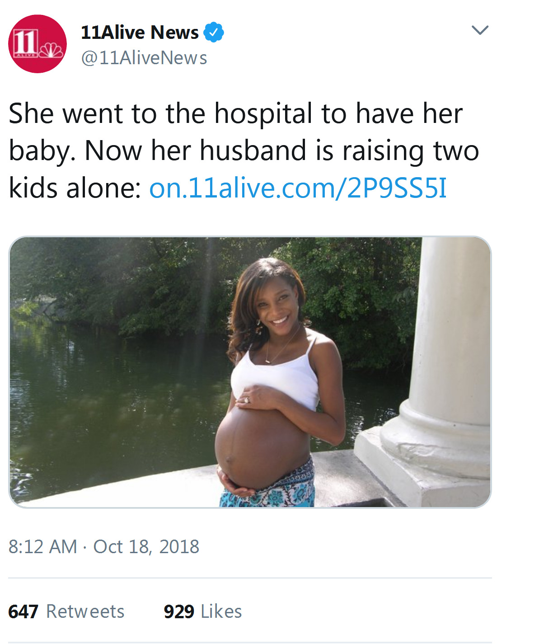Click the NBC peacock in the avatar logo

[51, 50]
